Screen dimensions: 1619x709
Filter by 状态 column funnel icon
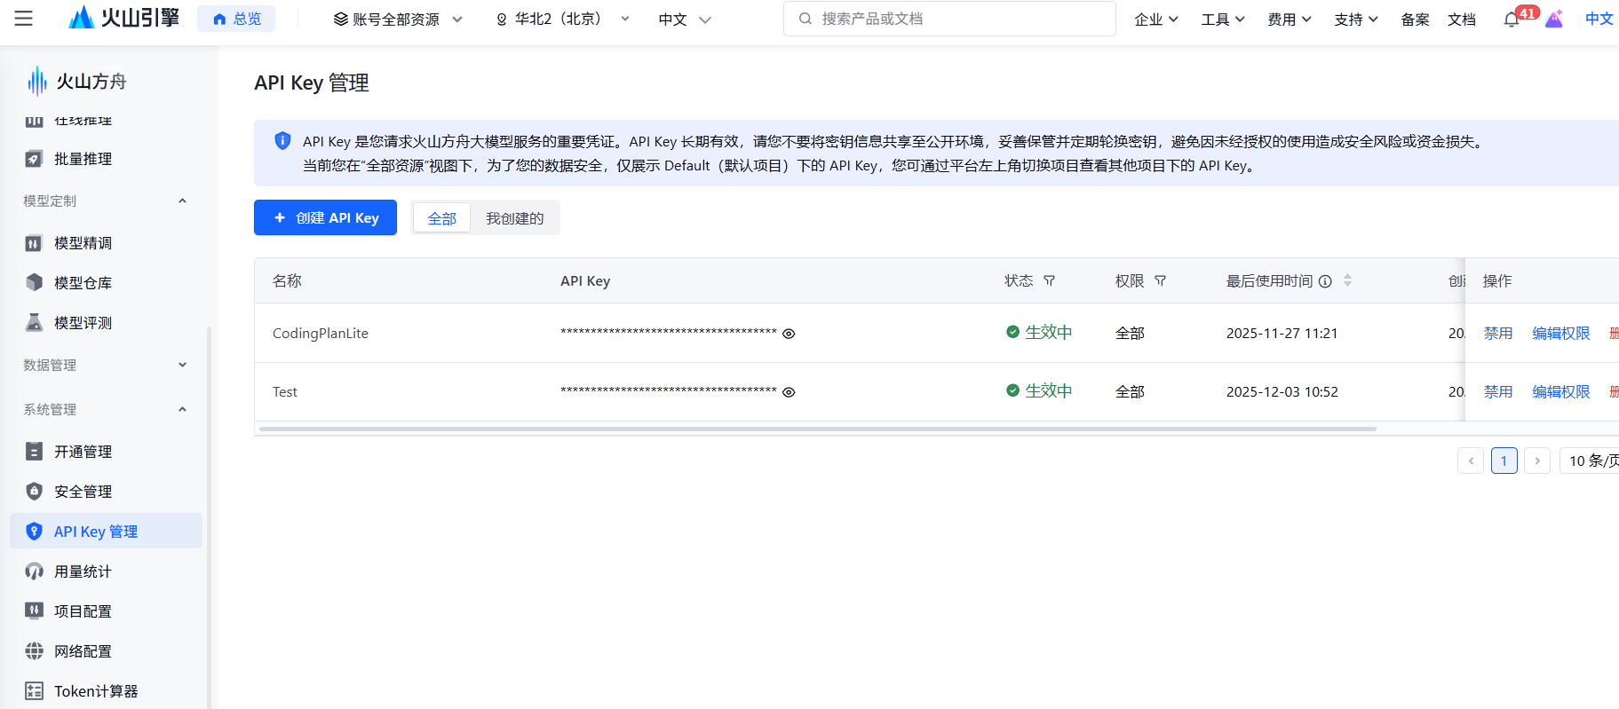click(x=1049, y=280)
